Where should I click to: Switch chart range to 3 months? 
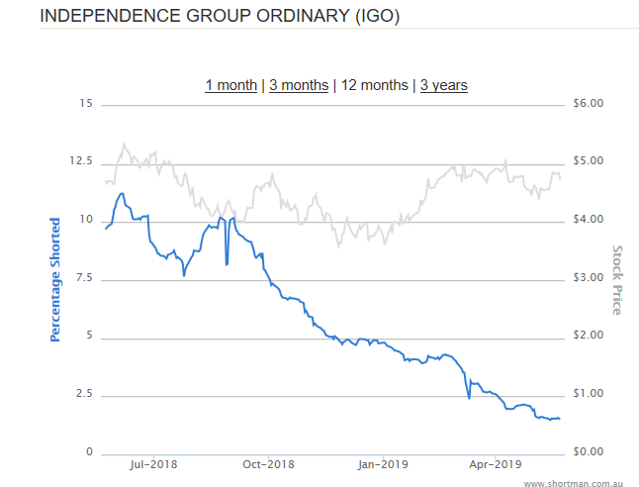pyautogui.click(x=299, y=85)
